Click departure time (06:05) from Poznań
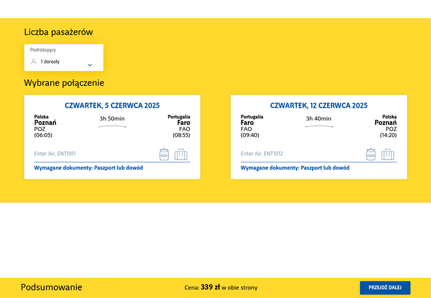 [x=43, y=135]
